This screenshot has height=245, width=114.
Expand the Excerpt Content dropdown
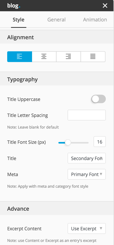(87, 228)
